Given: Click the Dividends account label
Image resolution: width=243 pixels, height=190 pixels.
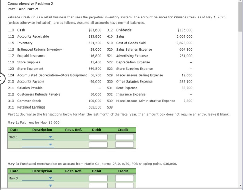Looking at the screenshot, I should click(124, 30).
